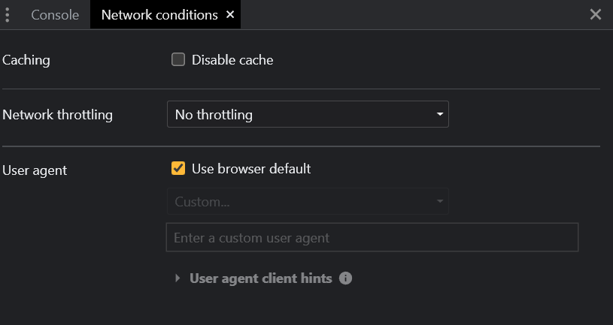Screen dimensions: 613x325
Task: Click the 'Disable cache' label text
Action: 232,60
